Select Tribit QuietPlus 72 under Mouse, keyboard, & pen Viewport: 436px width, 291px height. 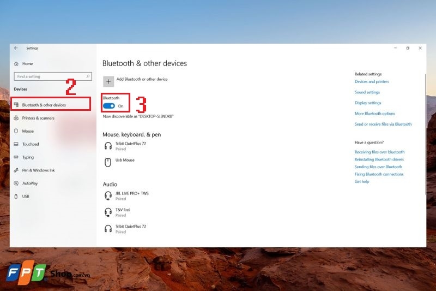point(131,146)
